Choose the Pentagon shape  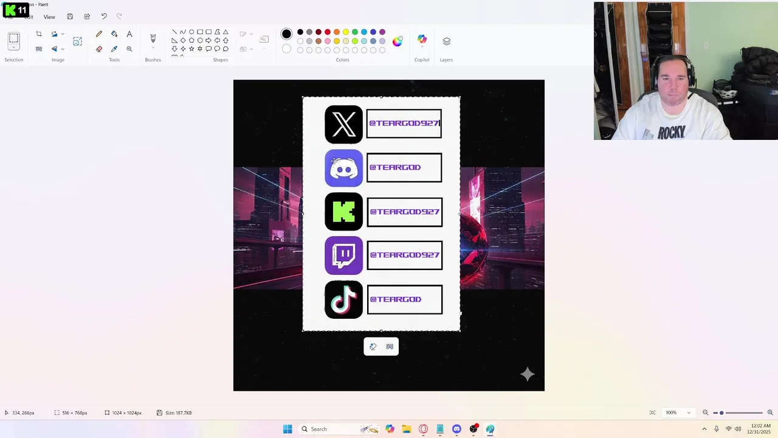click(x=191, y=41)
